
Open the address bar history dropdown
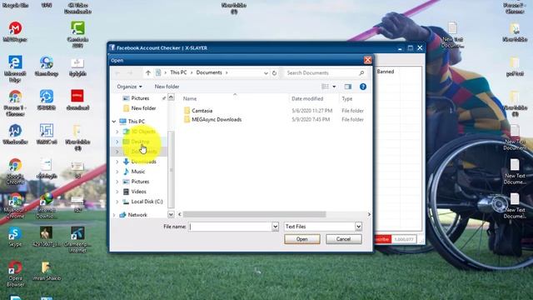pos(266,72)
